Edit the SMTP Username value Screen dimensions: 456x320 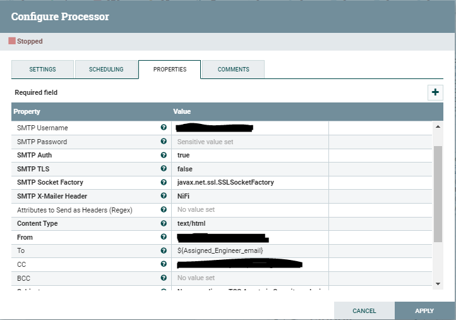(250, 128)
